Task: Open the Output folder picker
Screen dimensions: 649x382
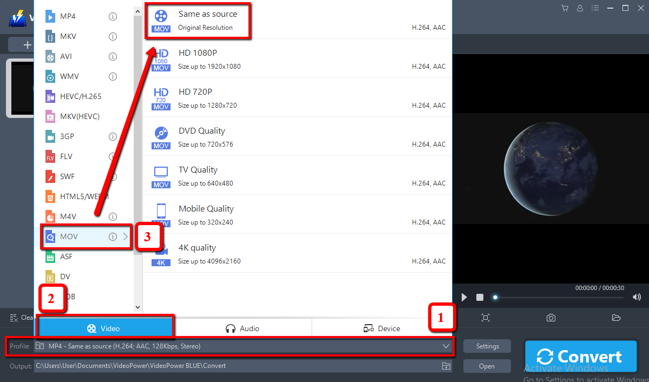Action: tap(446, 366)
